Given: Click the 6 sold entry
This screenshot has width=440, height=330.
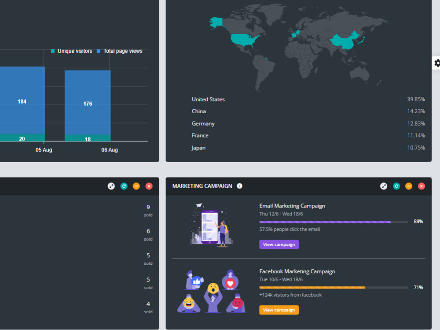Looking at the screenshot, I should (148, 235).
